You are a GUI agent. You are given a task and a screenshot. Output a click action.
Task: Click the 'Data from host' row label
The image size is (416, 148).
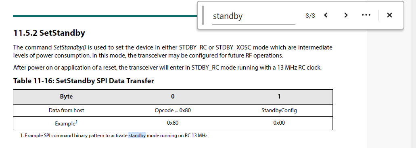66,110
